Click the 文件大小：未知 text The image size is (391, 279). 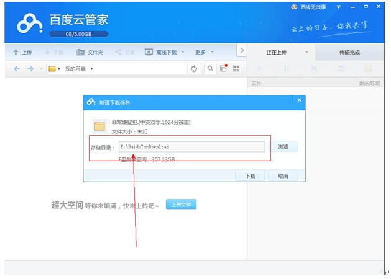129,131
